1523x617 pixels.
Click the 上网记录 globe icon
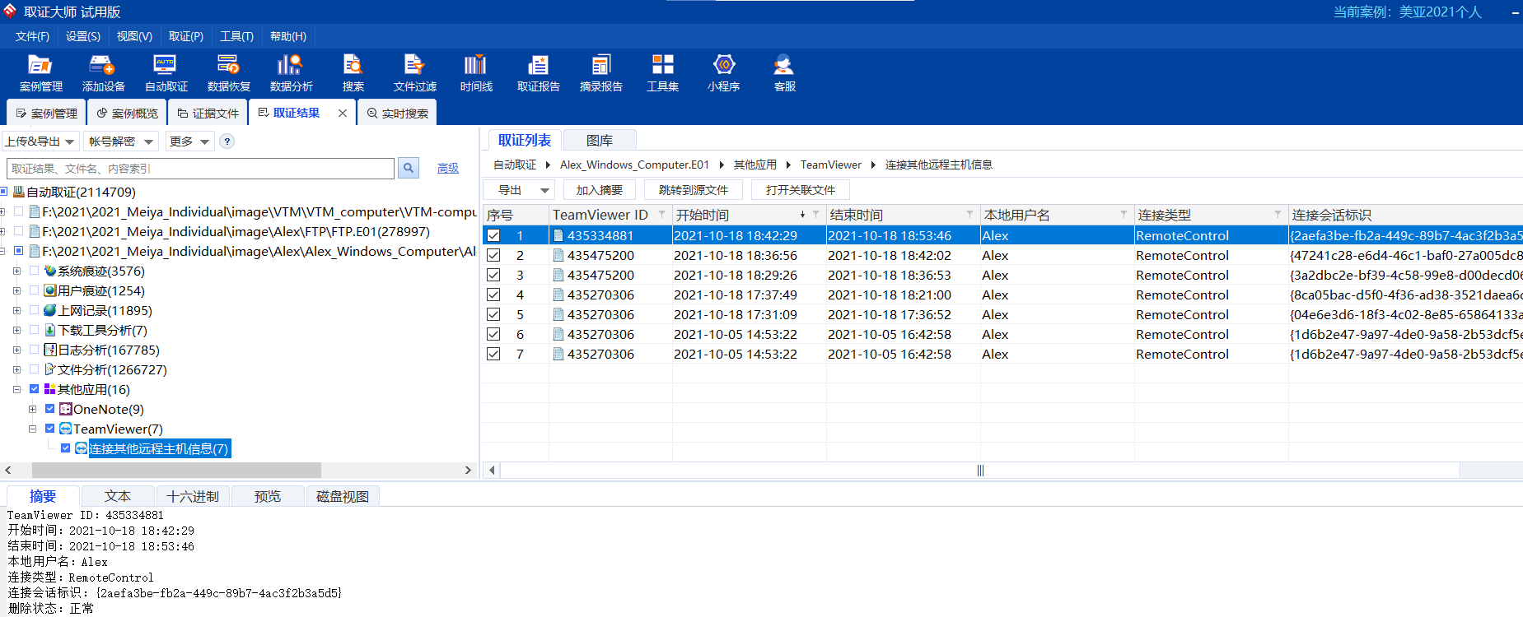pos(50,310)
